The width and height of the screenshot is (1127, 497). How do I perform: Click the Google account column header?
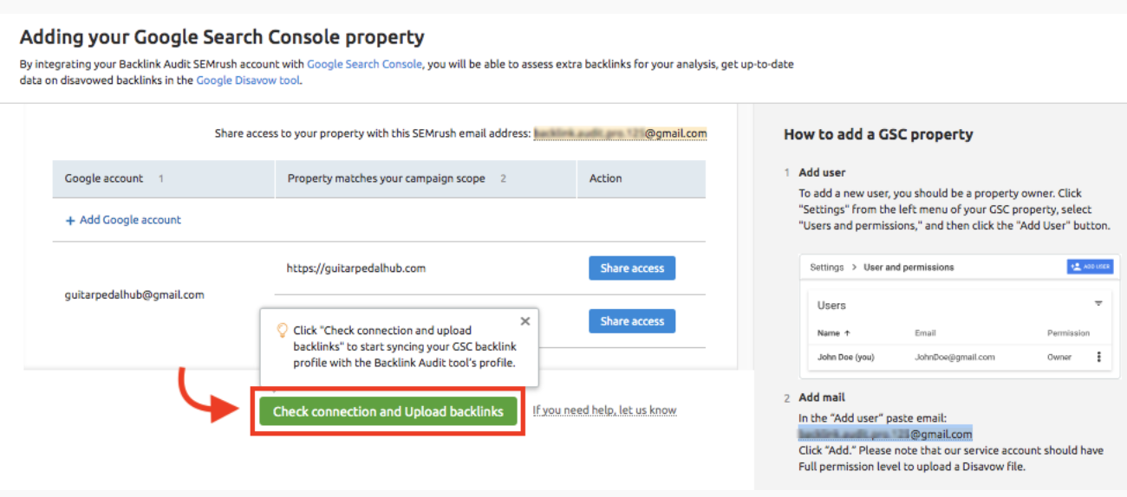(x=104, y=178)
